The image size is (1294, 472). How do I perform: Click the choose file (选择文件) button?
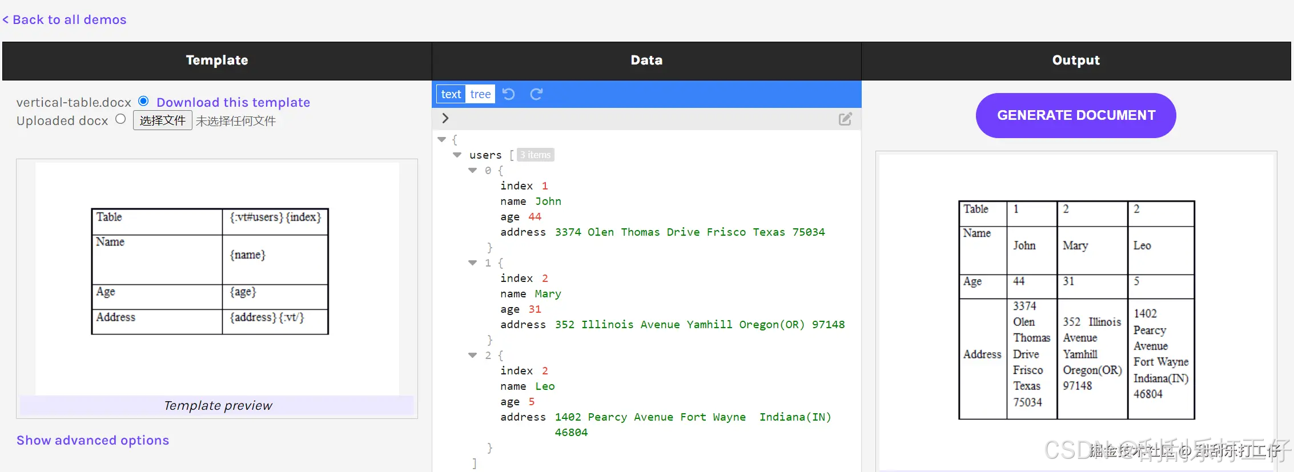point(163,120)
